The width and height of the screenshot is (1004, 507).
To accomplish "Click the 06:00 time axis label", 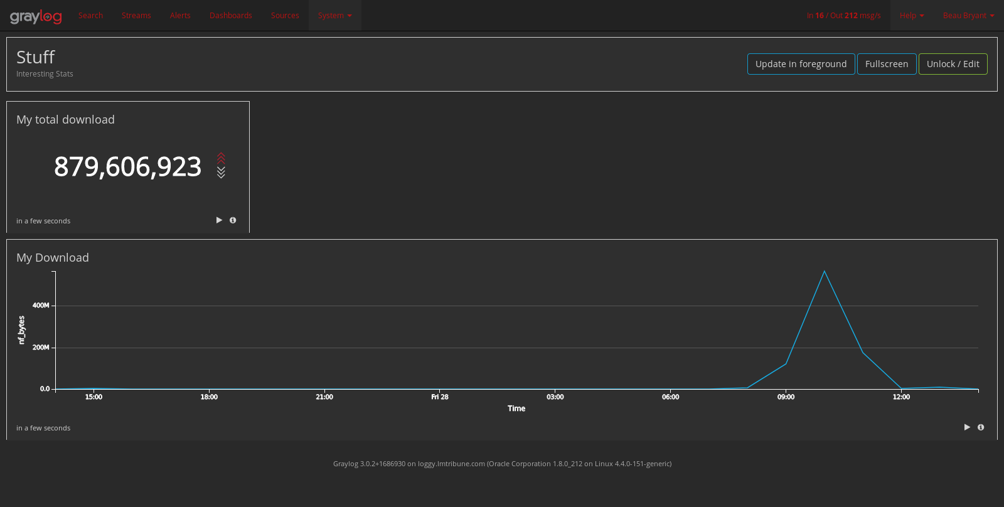I will pyautogui.click(x=670, y=397).
